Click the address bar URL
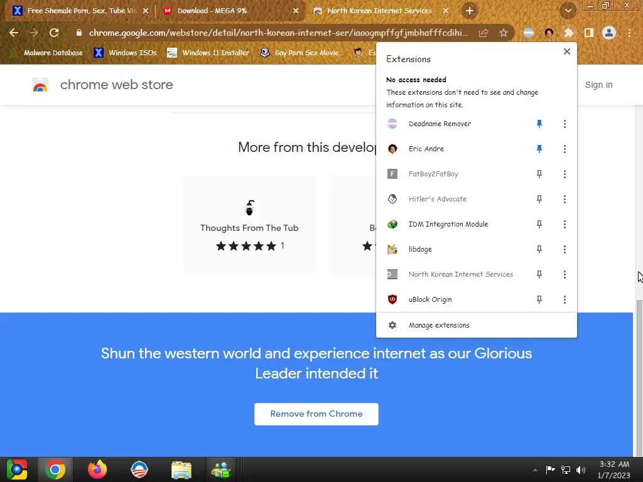The height and width of the screenshot is (482, 643). click(278, 33)
